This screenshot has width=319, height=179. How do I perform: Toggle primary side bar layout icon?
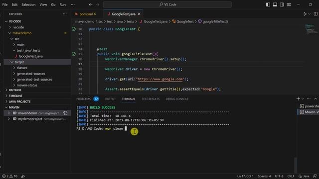point(268,4)
